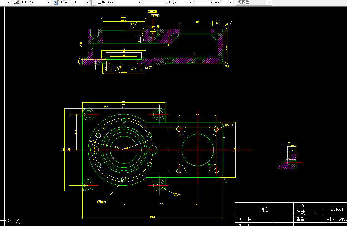Click the table style icon beside Standard
This screenshot has width=347, height=226.
(x=56, y=2)
